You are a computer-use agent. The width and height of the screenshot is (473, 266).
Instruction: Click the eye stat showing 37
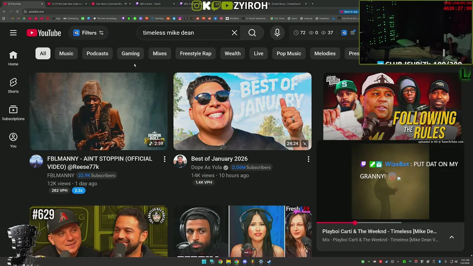(327, 33)
